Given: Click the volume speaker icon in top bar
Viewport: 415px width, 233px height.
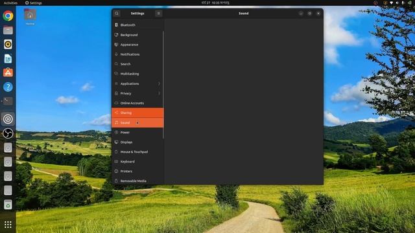Looking at the screenshot, I should (x=397, y=3).
